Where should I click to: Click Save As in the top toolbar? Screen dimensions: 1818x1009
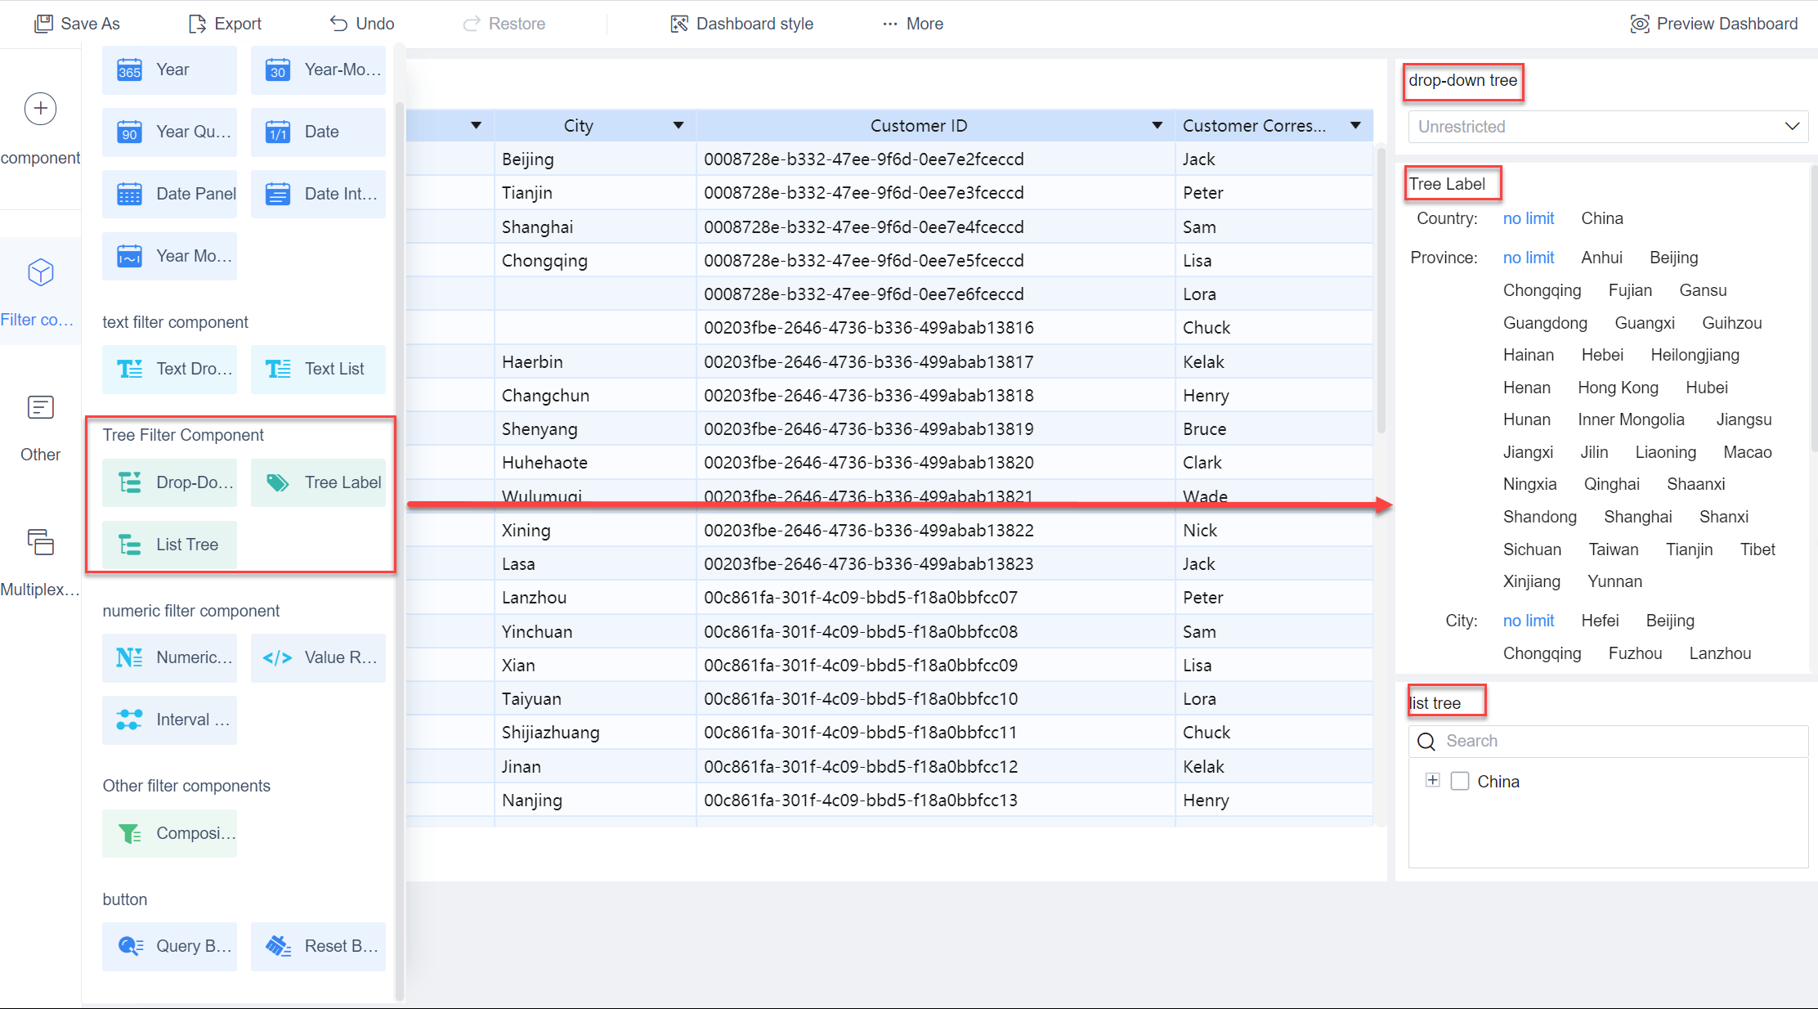77,24
